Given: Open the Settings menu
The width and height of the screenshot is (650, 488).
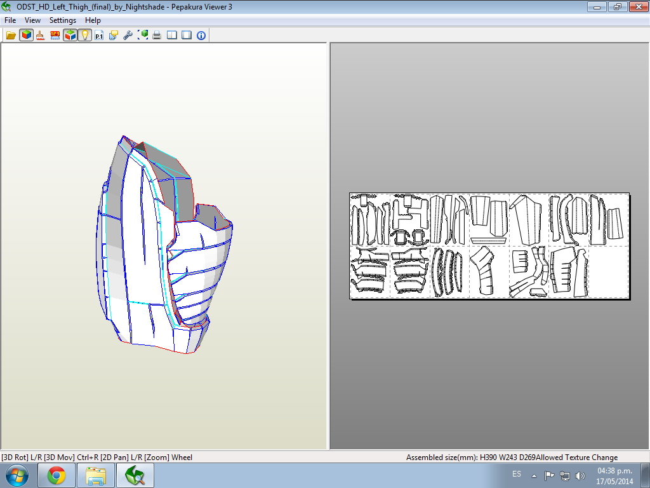Looking at the screenshot, I should [63, 20].
